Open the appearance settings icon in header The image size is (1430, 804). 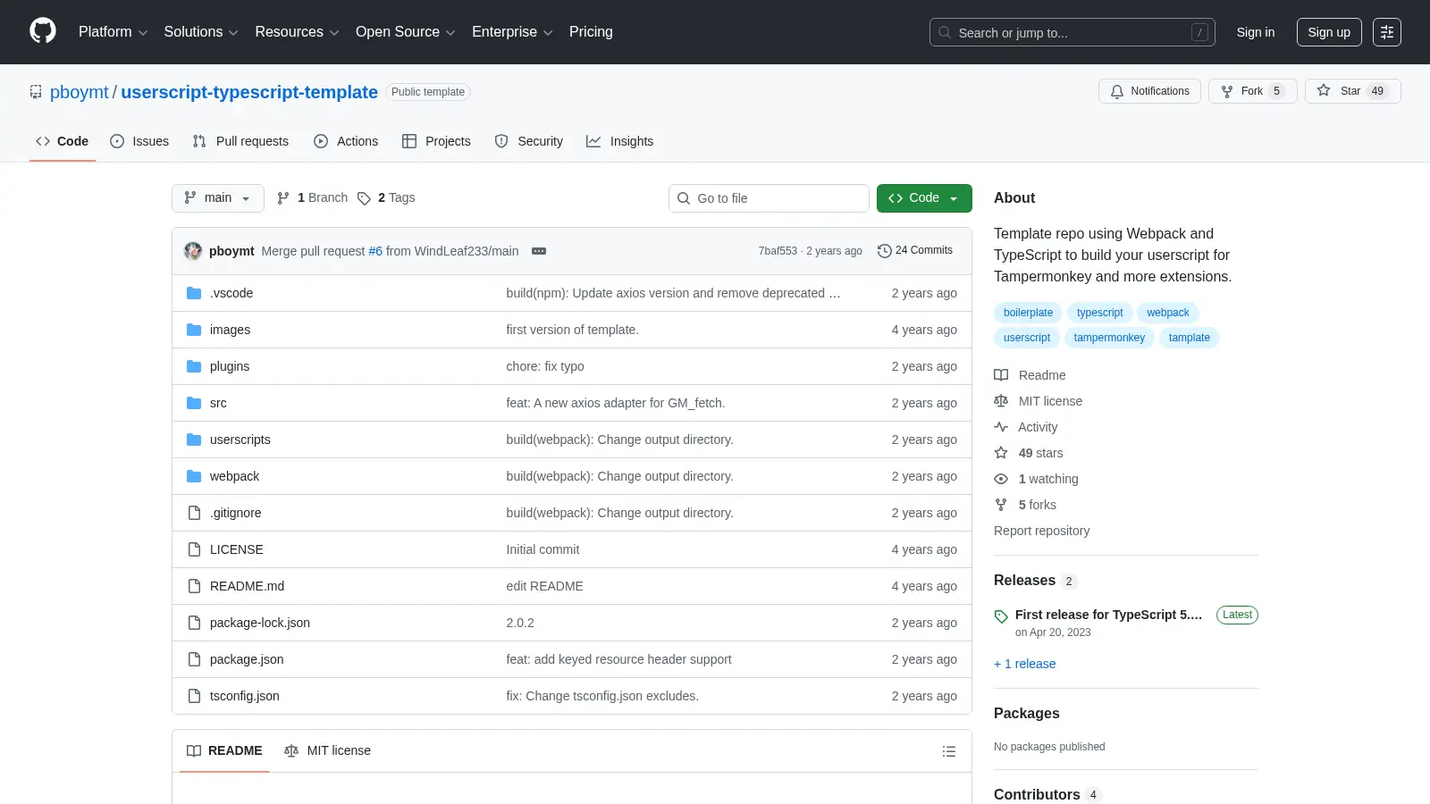pyautogui.click(x=1387, y=32)
